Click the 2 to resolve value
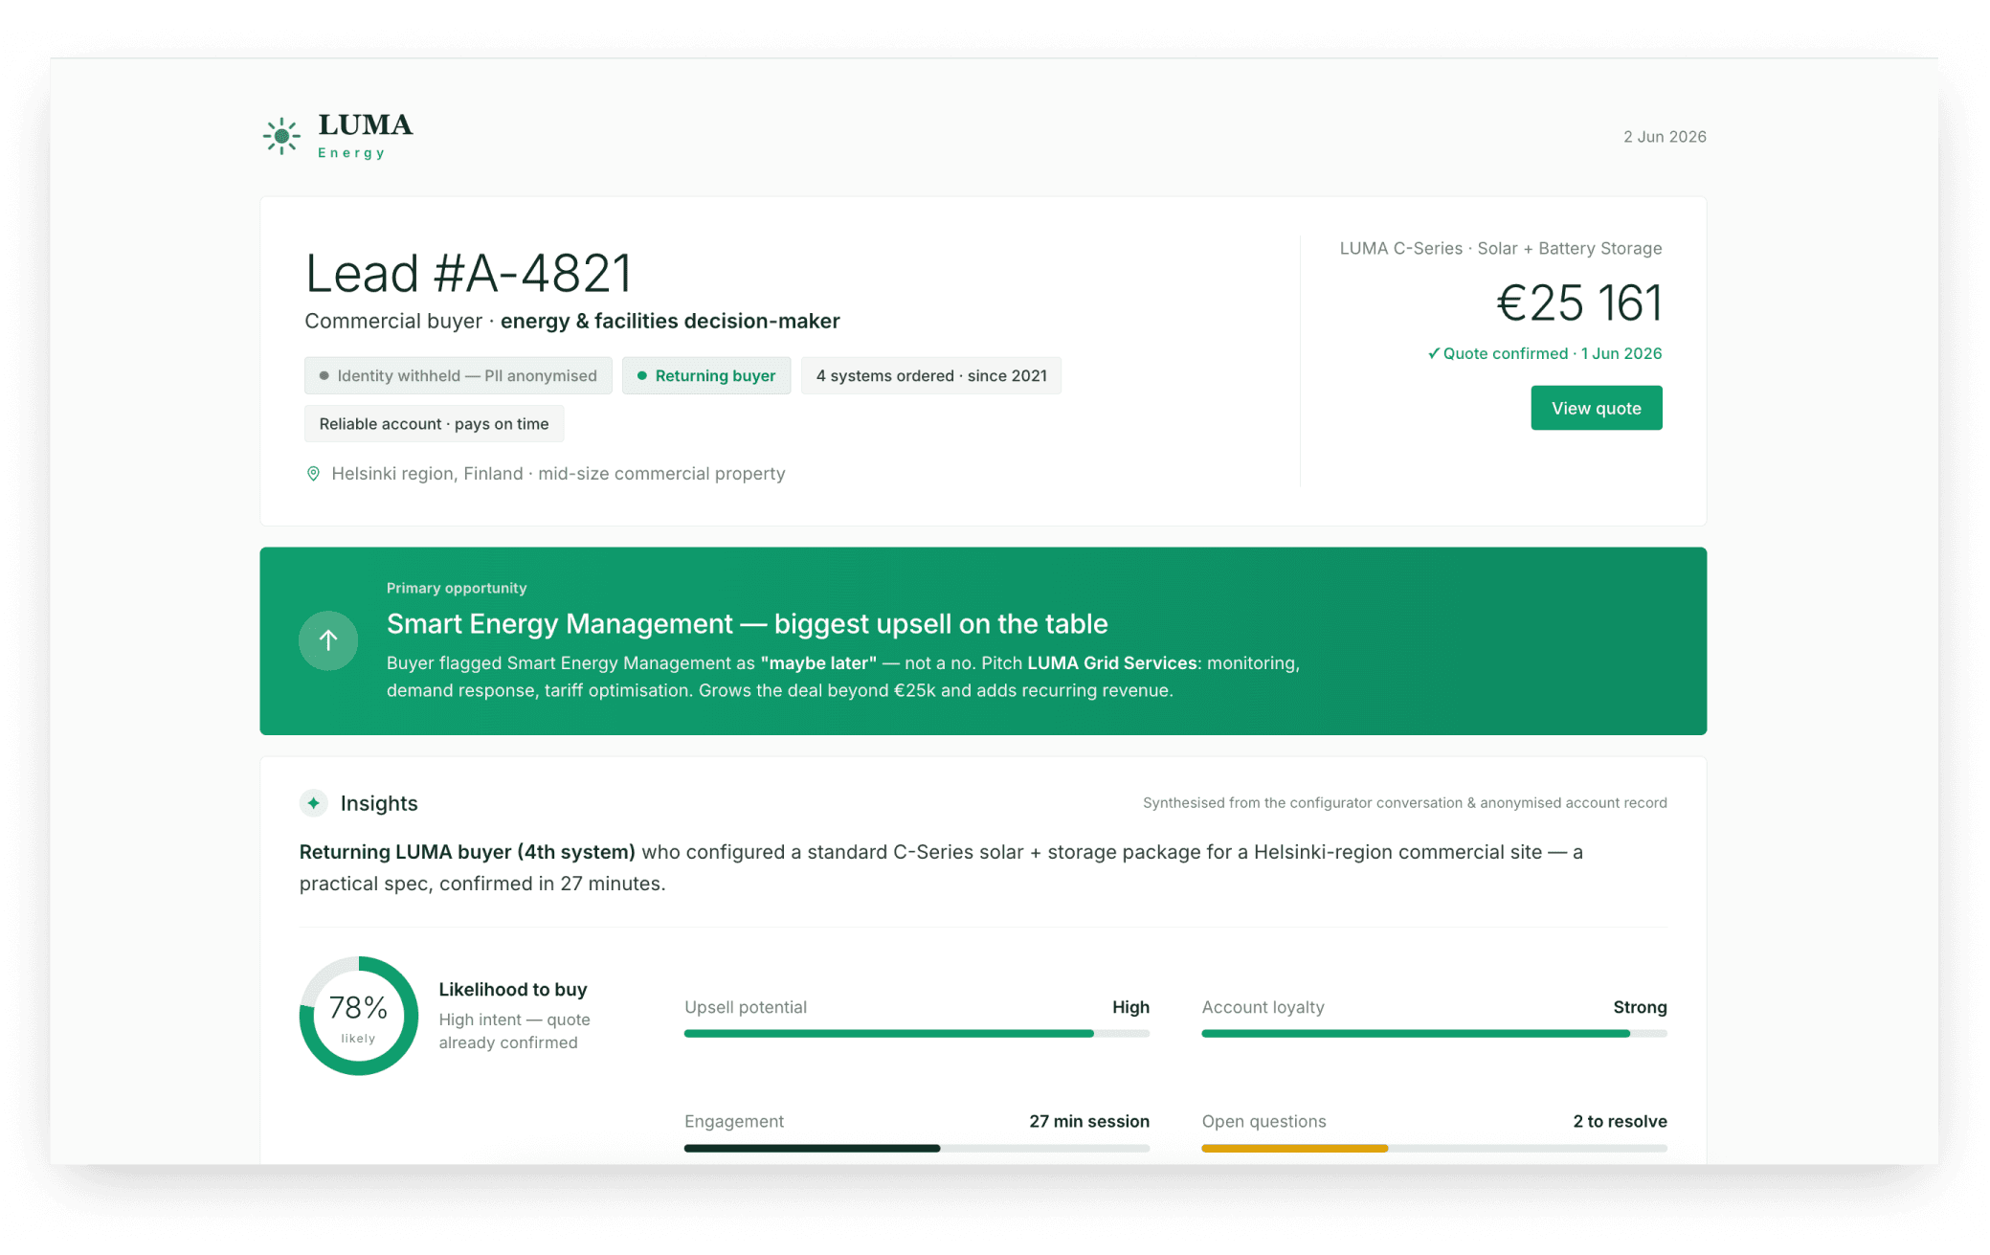The image size is (1990, 1255). coord(1620,1121)
